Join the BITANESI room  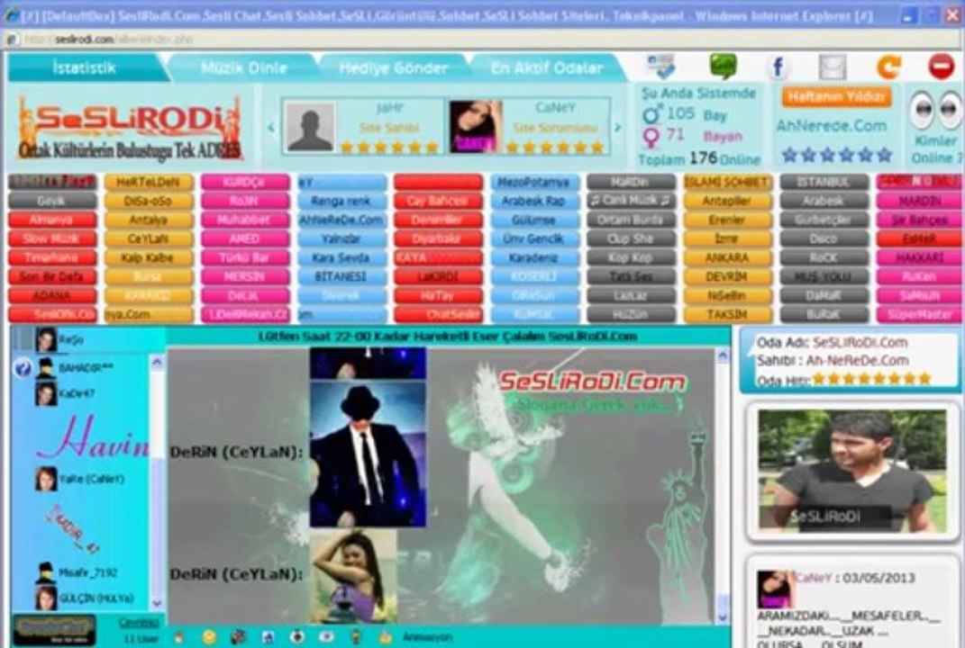341,276
